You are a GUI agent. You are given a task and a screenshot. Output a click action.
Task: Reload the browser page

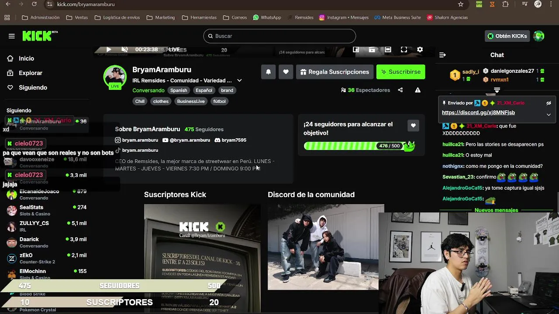tap(35, 4)
